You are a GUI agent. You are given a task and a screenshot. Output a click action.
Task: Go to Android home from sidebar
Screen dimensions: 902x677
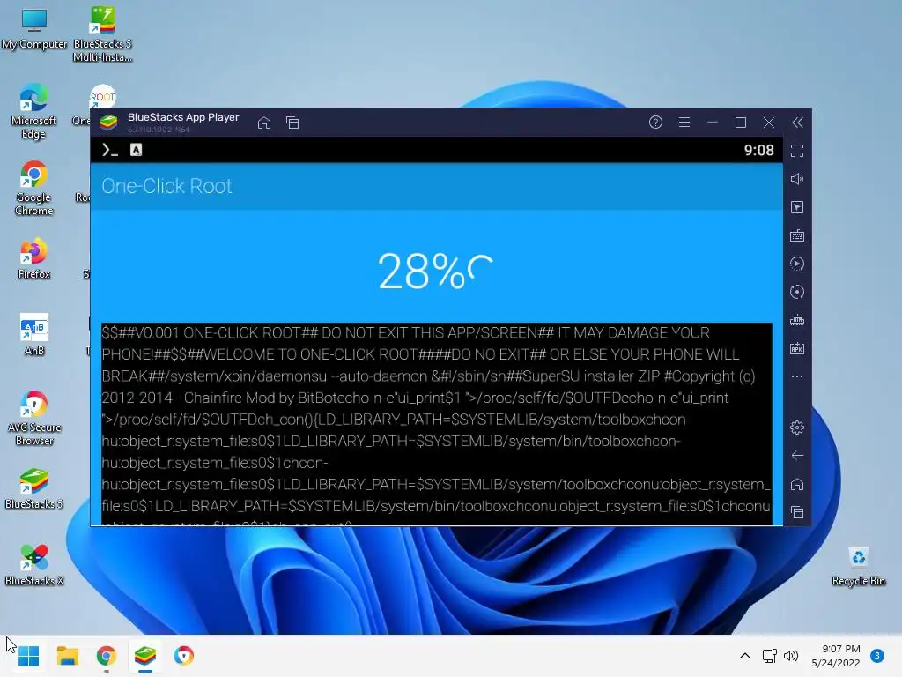point(796,484)
